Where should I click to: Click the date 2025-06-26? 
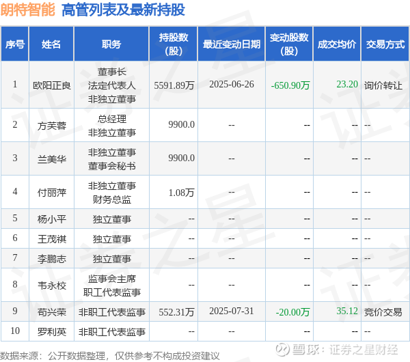[x=232, y=85]
